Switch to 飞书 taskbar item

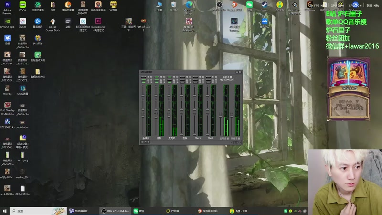[x=244, y=211]
